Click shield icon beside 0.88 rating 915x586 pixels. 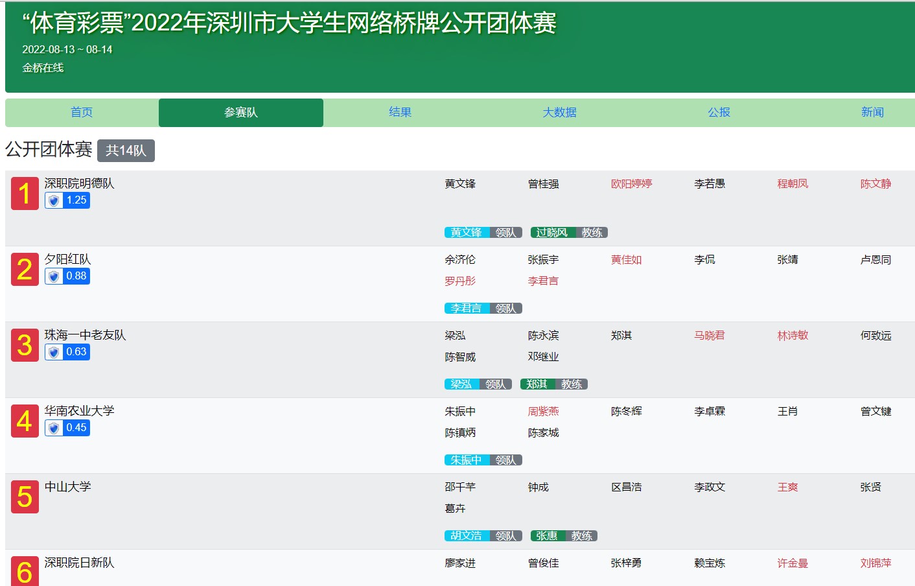[54, 277]
